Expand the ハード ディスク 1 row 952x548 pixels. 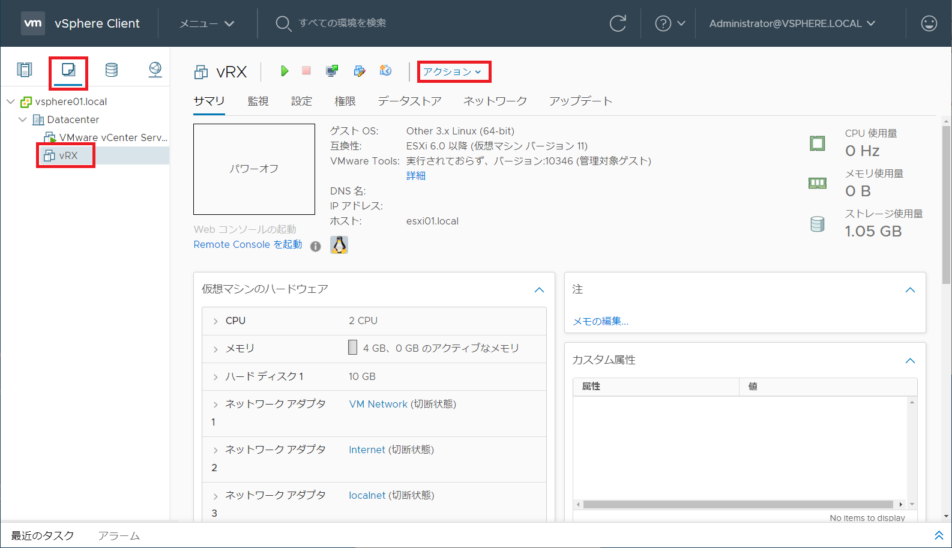pos(215,377)
